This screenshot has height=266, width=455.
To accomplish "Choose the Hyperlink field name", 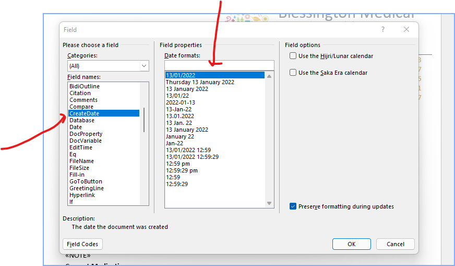I will point(82,195).
